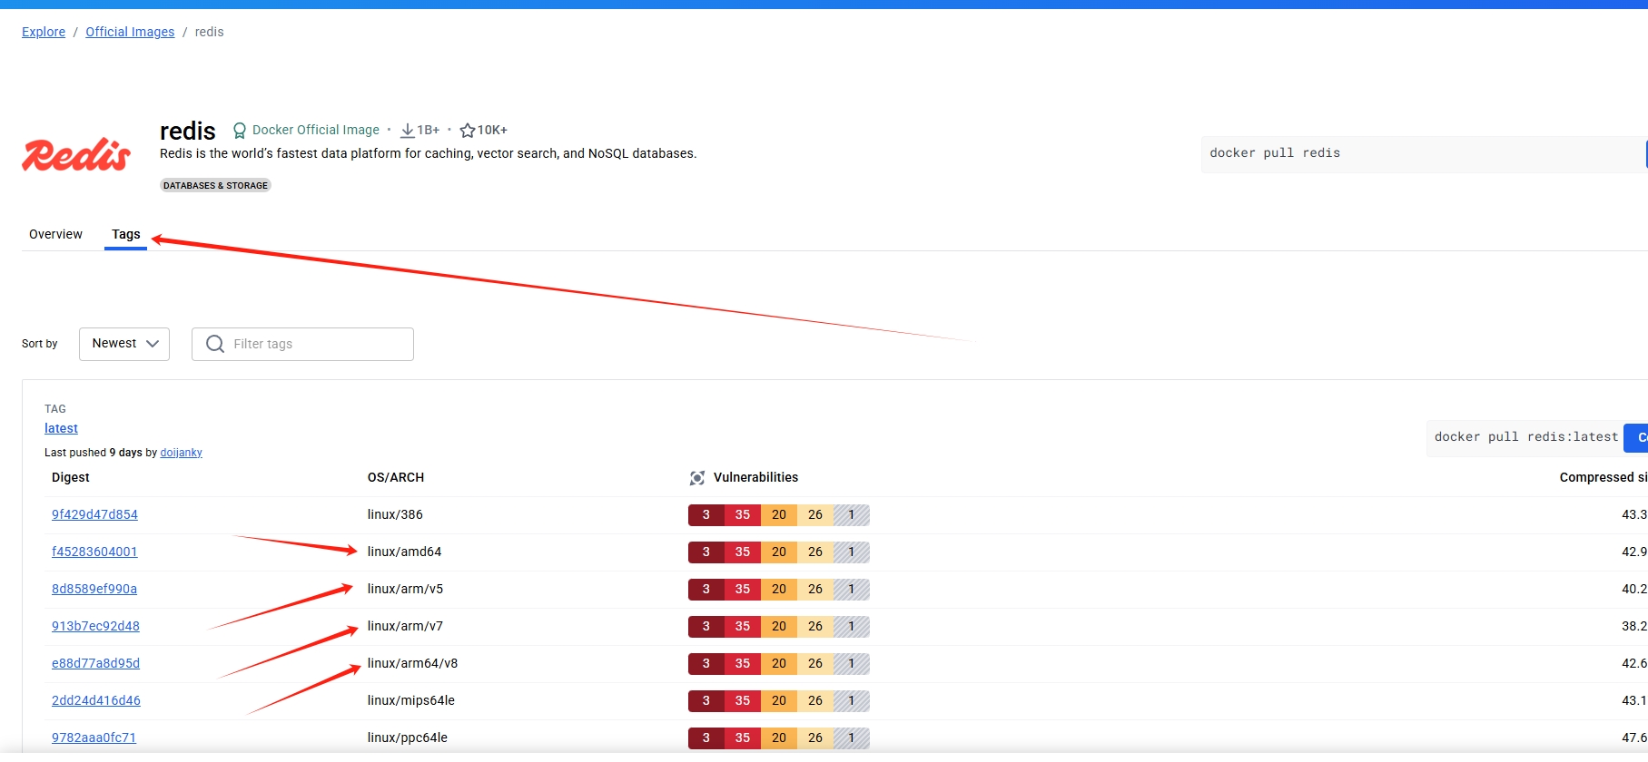
Task: Click the linux/amd64 architecture text
Action: 404,552
